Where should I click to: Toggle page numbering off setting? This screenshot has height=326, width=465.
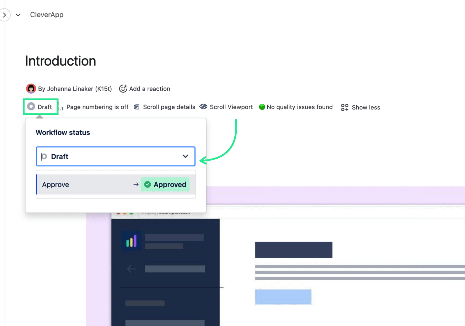tap(97, 107)
